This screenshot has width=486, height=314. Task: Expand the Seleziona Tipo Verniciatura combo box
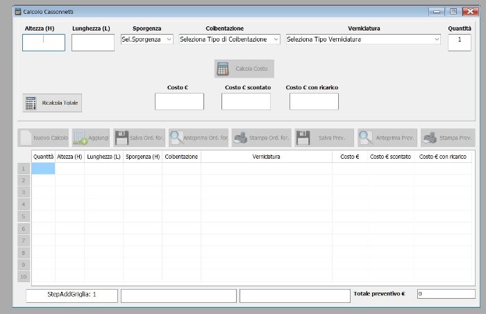[437, 40]
